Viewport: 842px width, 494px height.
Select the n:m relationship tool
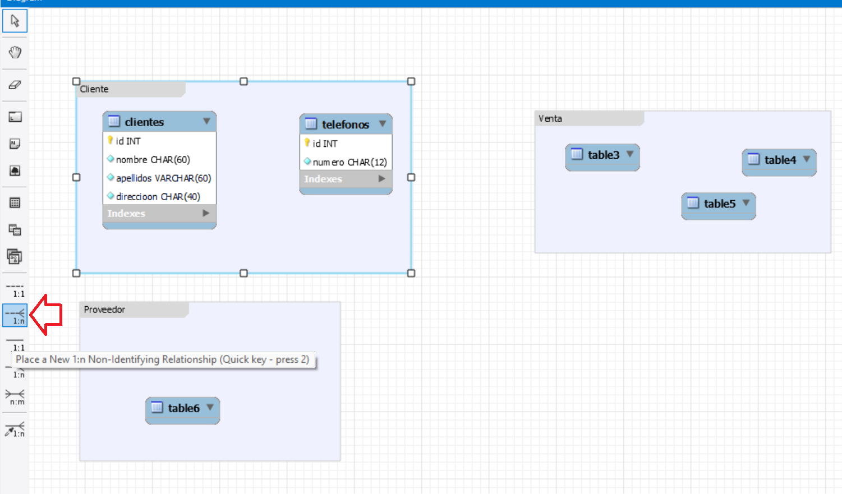[15, 397]
